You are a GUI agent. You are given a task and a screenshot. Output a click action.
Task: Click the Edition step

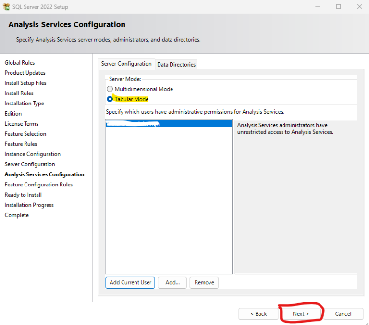[x=13, y=114]
